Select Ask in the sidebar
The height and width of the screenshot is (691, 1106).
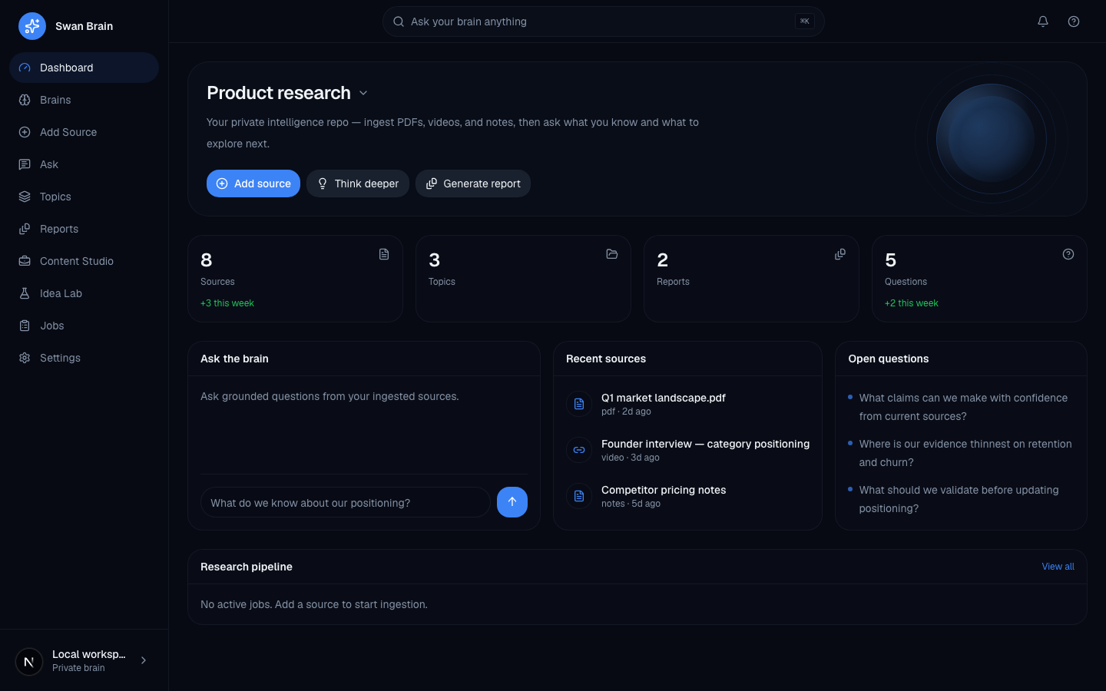[x=84, y=164]
